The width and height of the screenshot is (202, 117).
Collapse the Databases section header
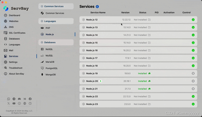[56, 42]
